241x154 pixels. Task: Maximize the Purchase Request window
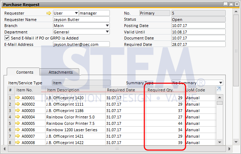click(231, 4)
